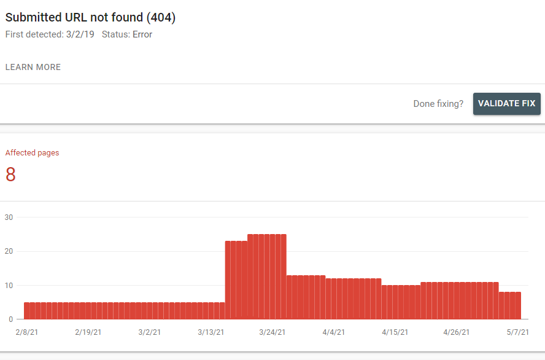Click the 3/24/21 x-axis date label

tap(272, 332)
